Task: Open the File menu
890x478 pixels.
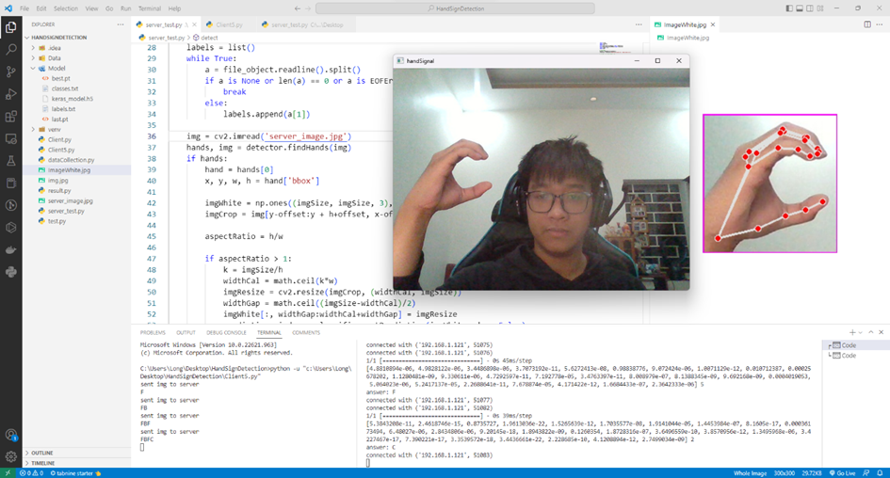Action: [24, 8]
